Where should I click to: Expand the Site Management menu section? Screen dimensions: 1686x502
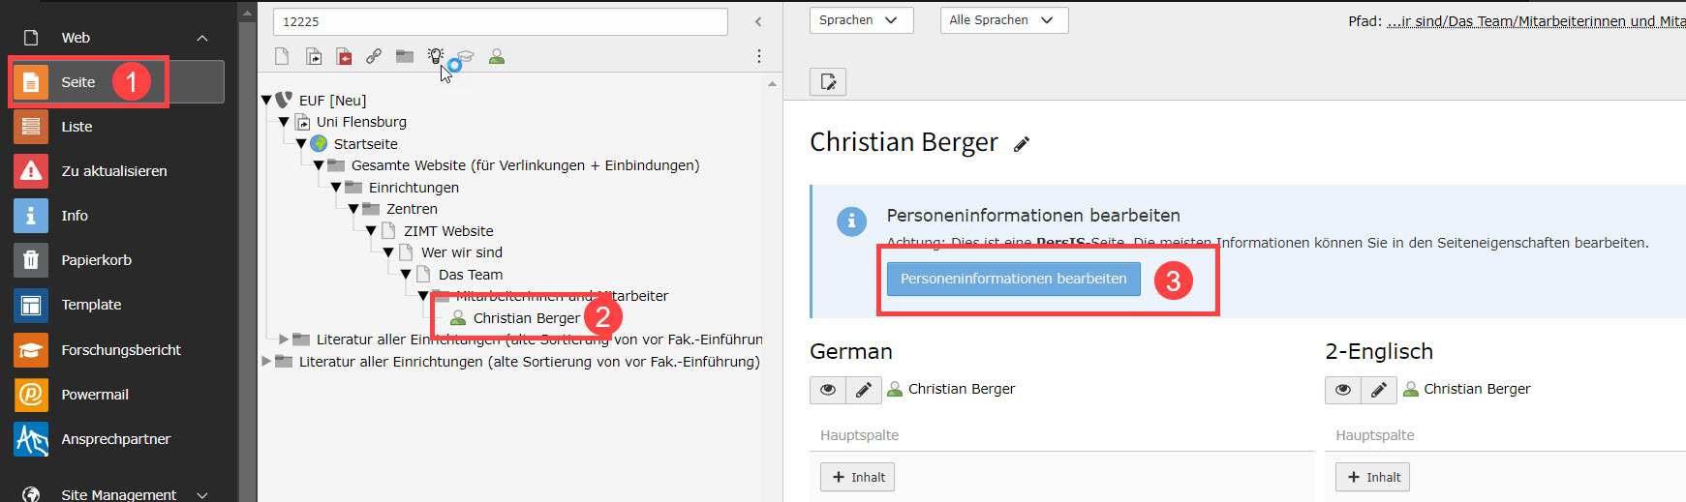coord(202,494)
